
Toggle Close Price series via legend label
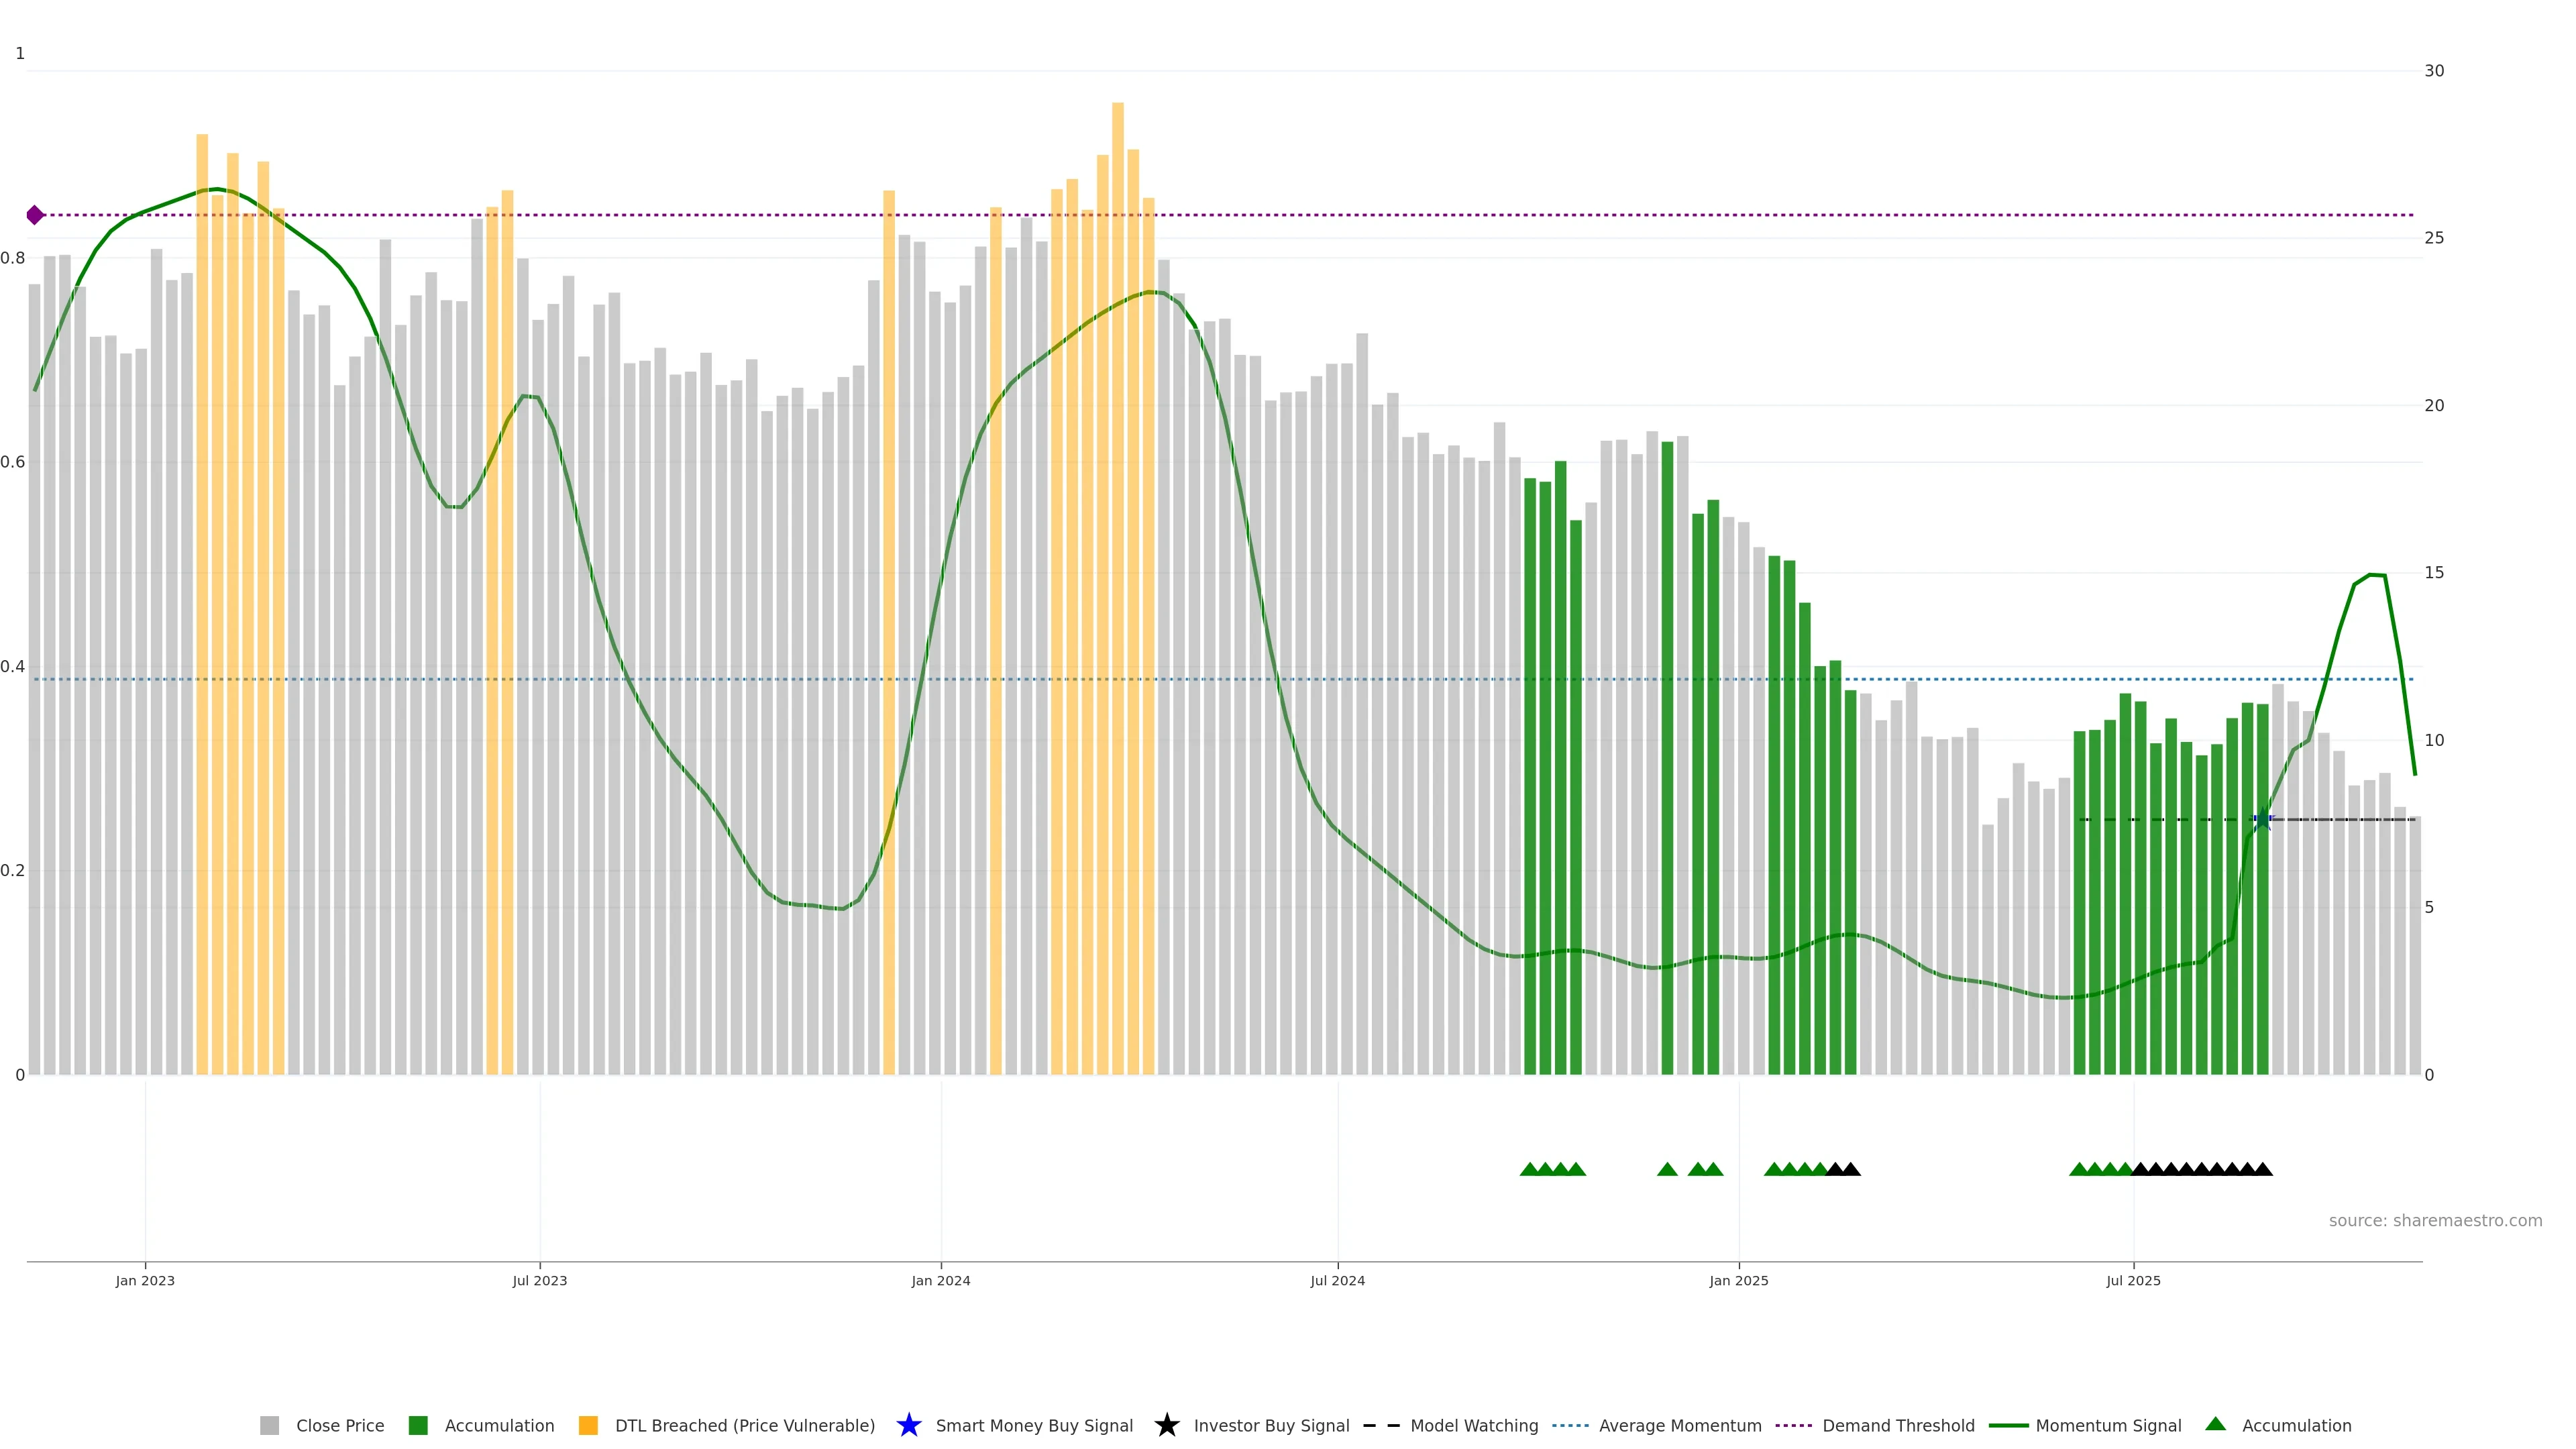click(x=340, y=1425)
